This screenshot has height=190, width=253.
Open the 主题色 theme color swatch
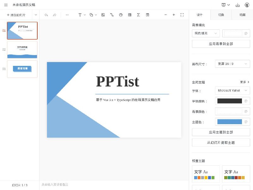point(229,122)
